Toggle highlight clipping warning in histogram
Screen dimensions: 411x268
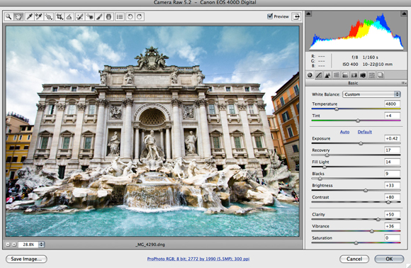(x=403, y=13)
